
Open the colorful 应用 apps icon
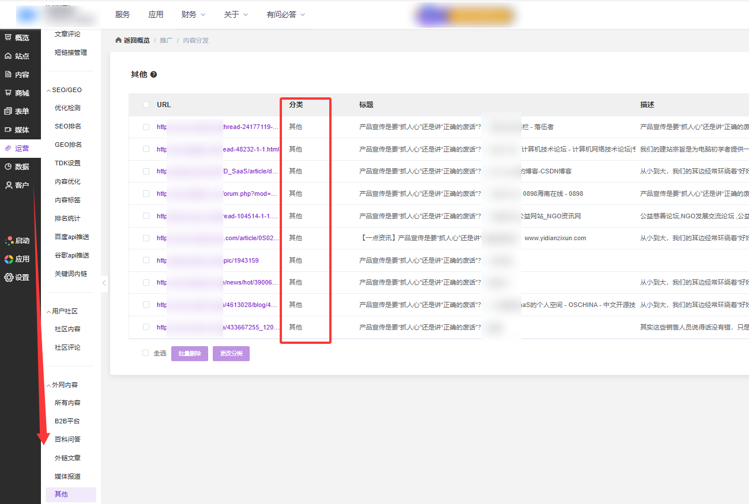tap(9, 259)
